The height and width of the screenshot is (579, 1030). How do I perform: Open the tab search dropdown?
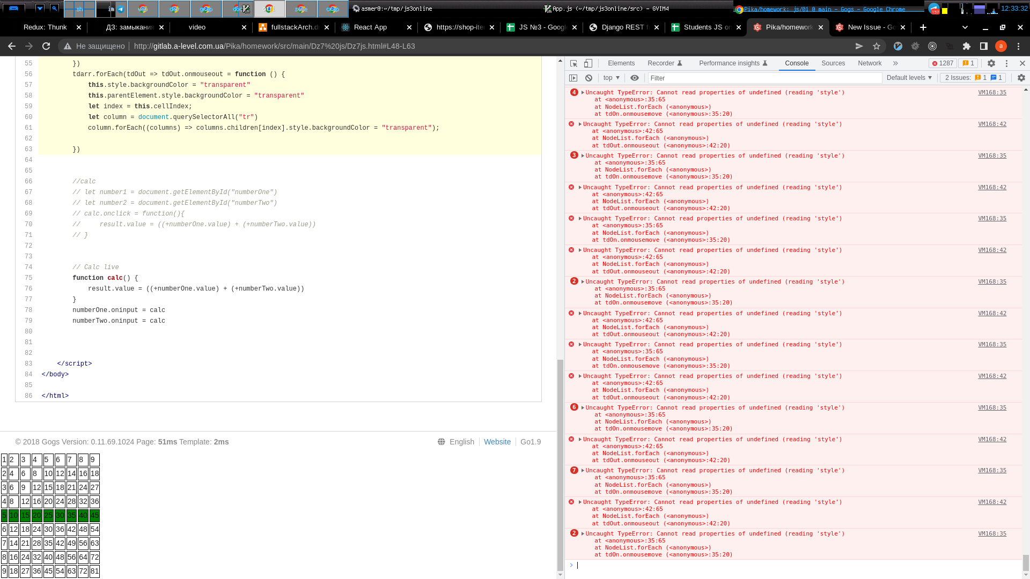[x=965, y=27]
